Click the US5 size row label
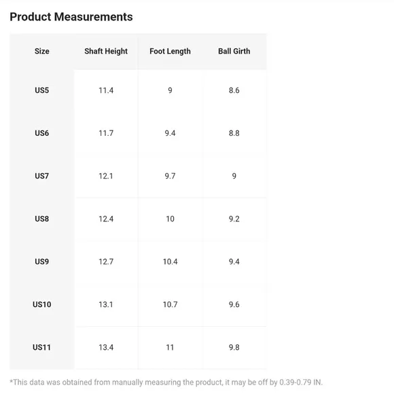 click(x=42, y=90)
